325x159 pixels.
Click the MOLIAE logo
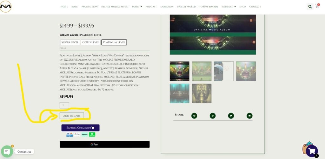click(6, 6)
